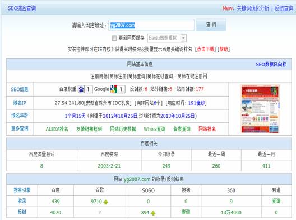Viewport: 296px width, 220px height.
Task: Open the 友情链接检测 link
Action: click(x=89, y=129)
